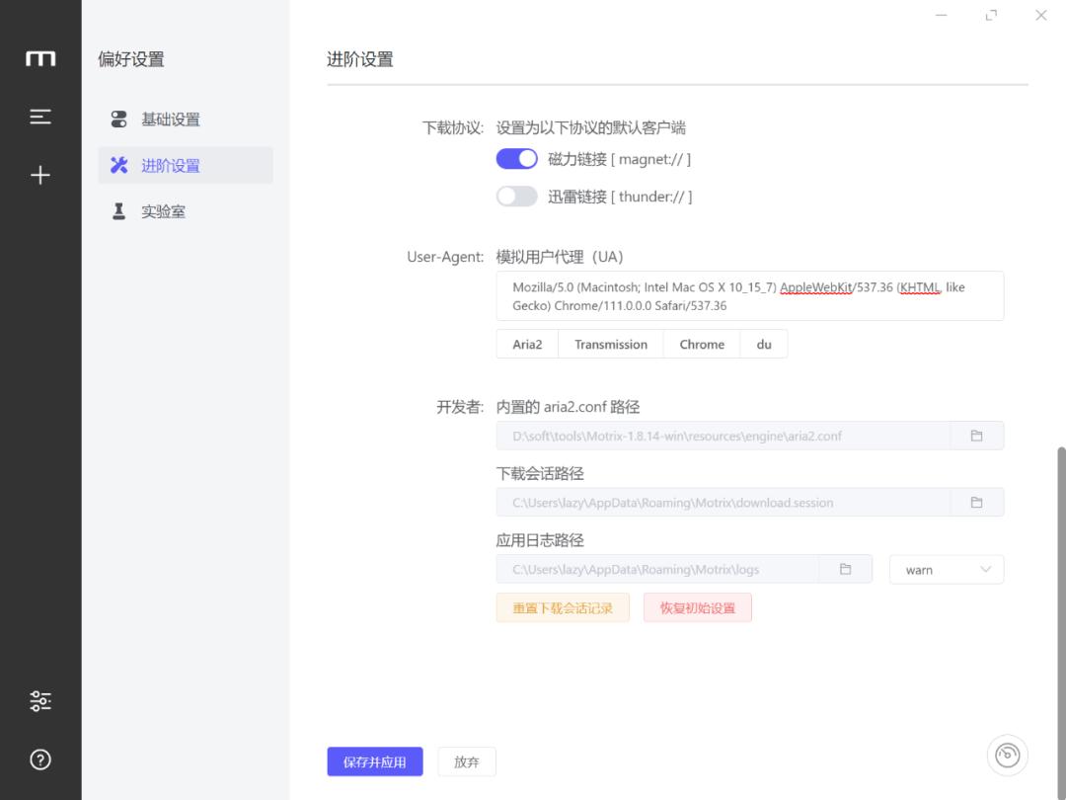This screenshot has height=800, width=1066.
Task: Open preferences via the sidebar settings icon
Action: coord(39,700)
